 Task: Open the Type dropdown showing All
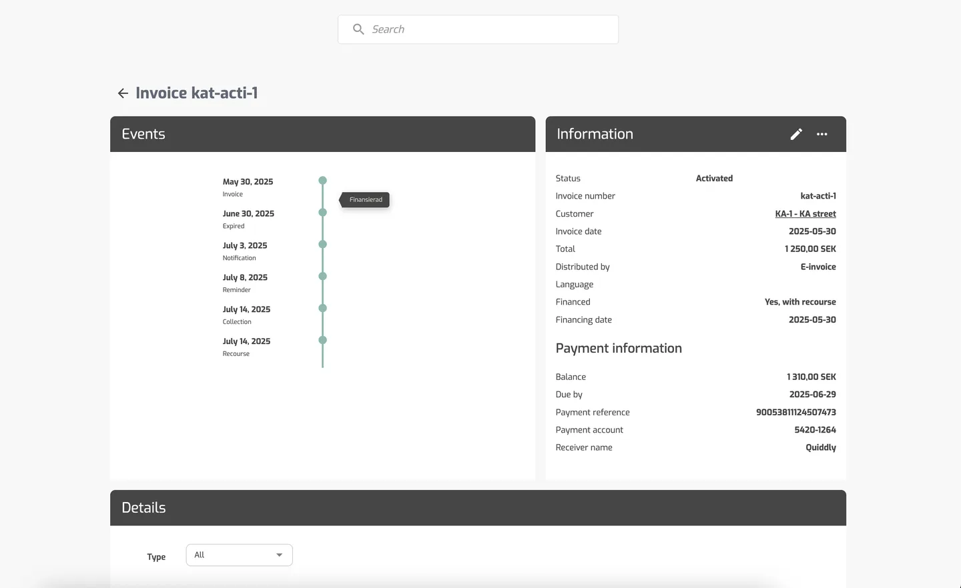pos(239,555)
